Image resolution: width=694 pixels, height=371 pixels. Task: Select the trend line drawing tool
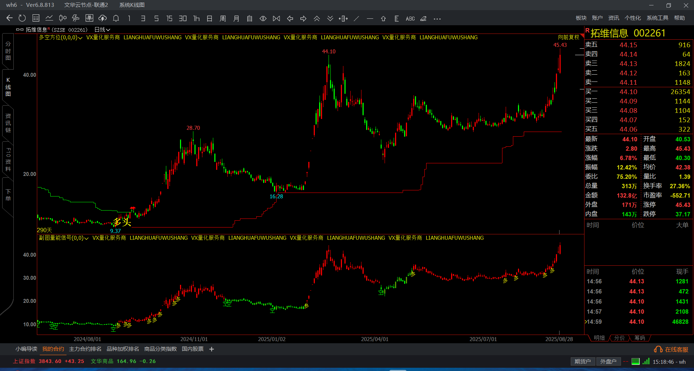(x=356, y=18)
